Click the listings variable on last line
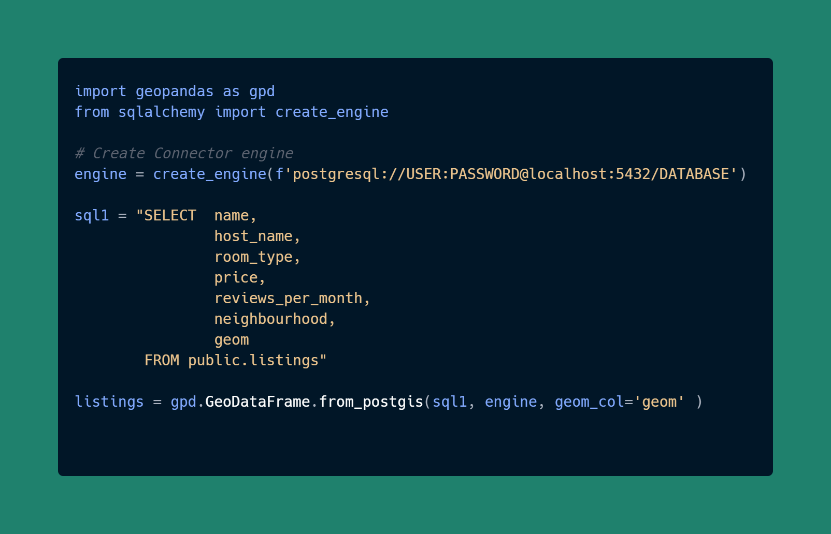 pyautogui.click(x=109, y=402)
